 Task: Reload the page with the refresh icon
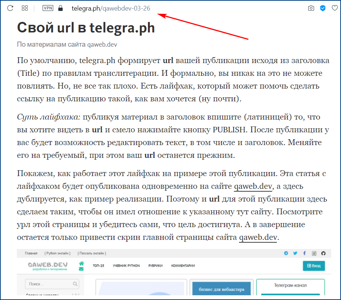click(10, 8)
